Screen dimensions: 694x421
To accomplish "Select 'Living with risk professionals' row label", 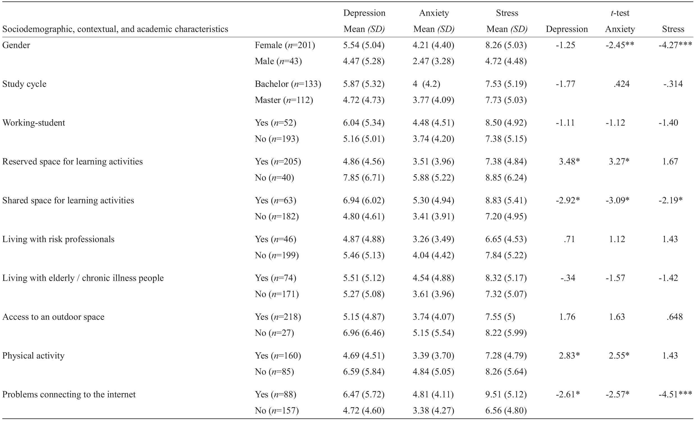I will tap(58, 239).
